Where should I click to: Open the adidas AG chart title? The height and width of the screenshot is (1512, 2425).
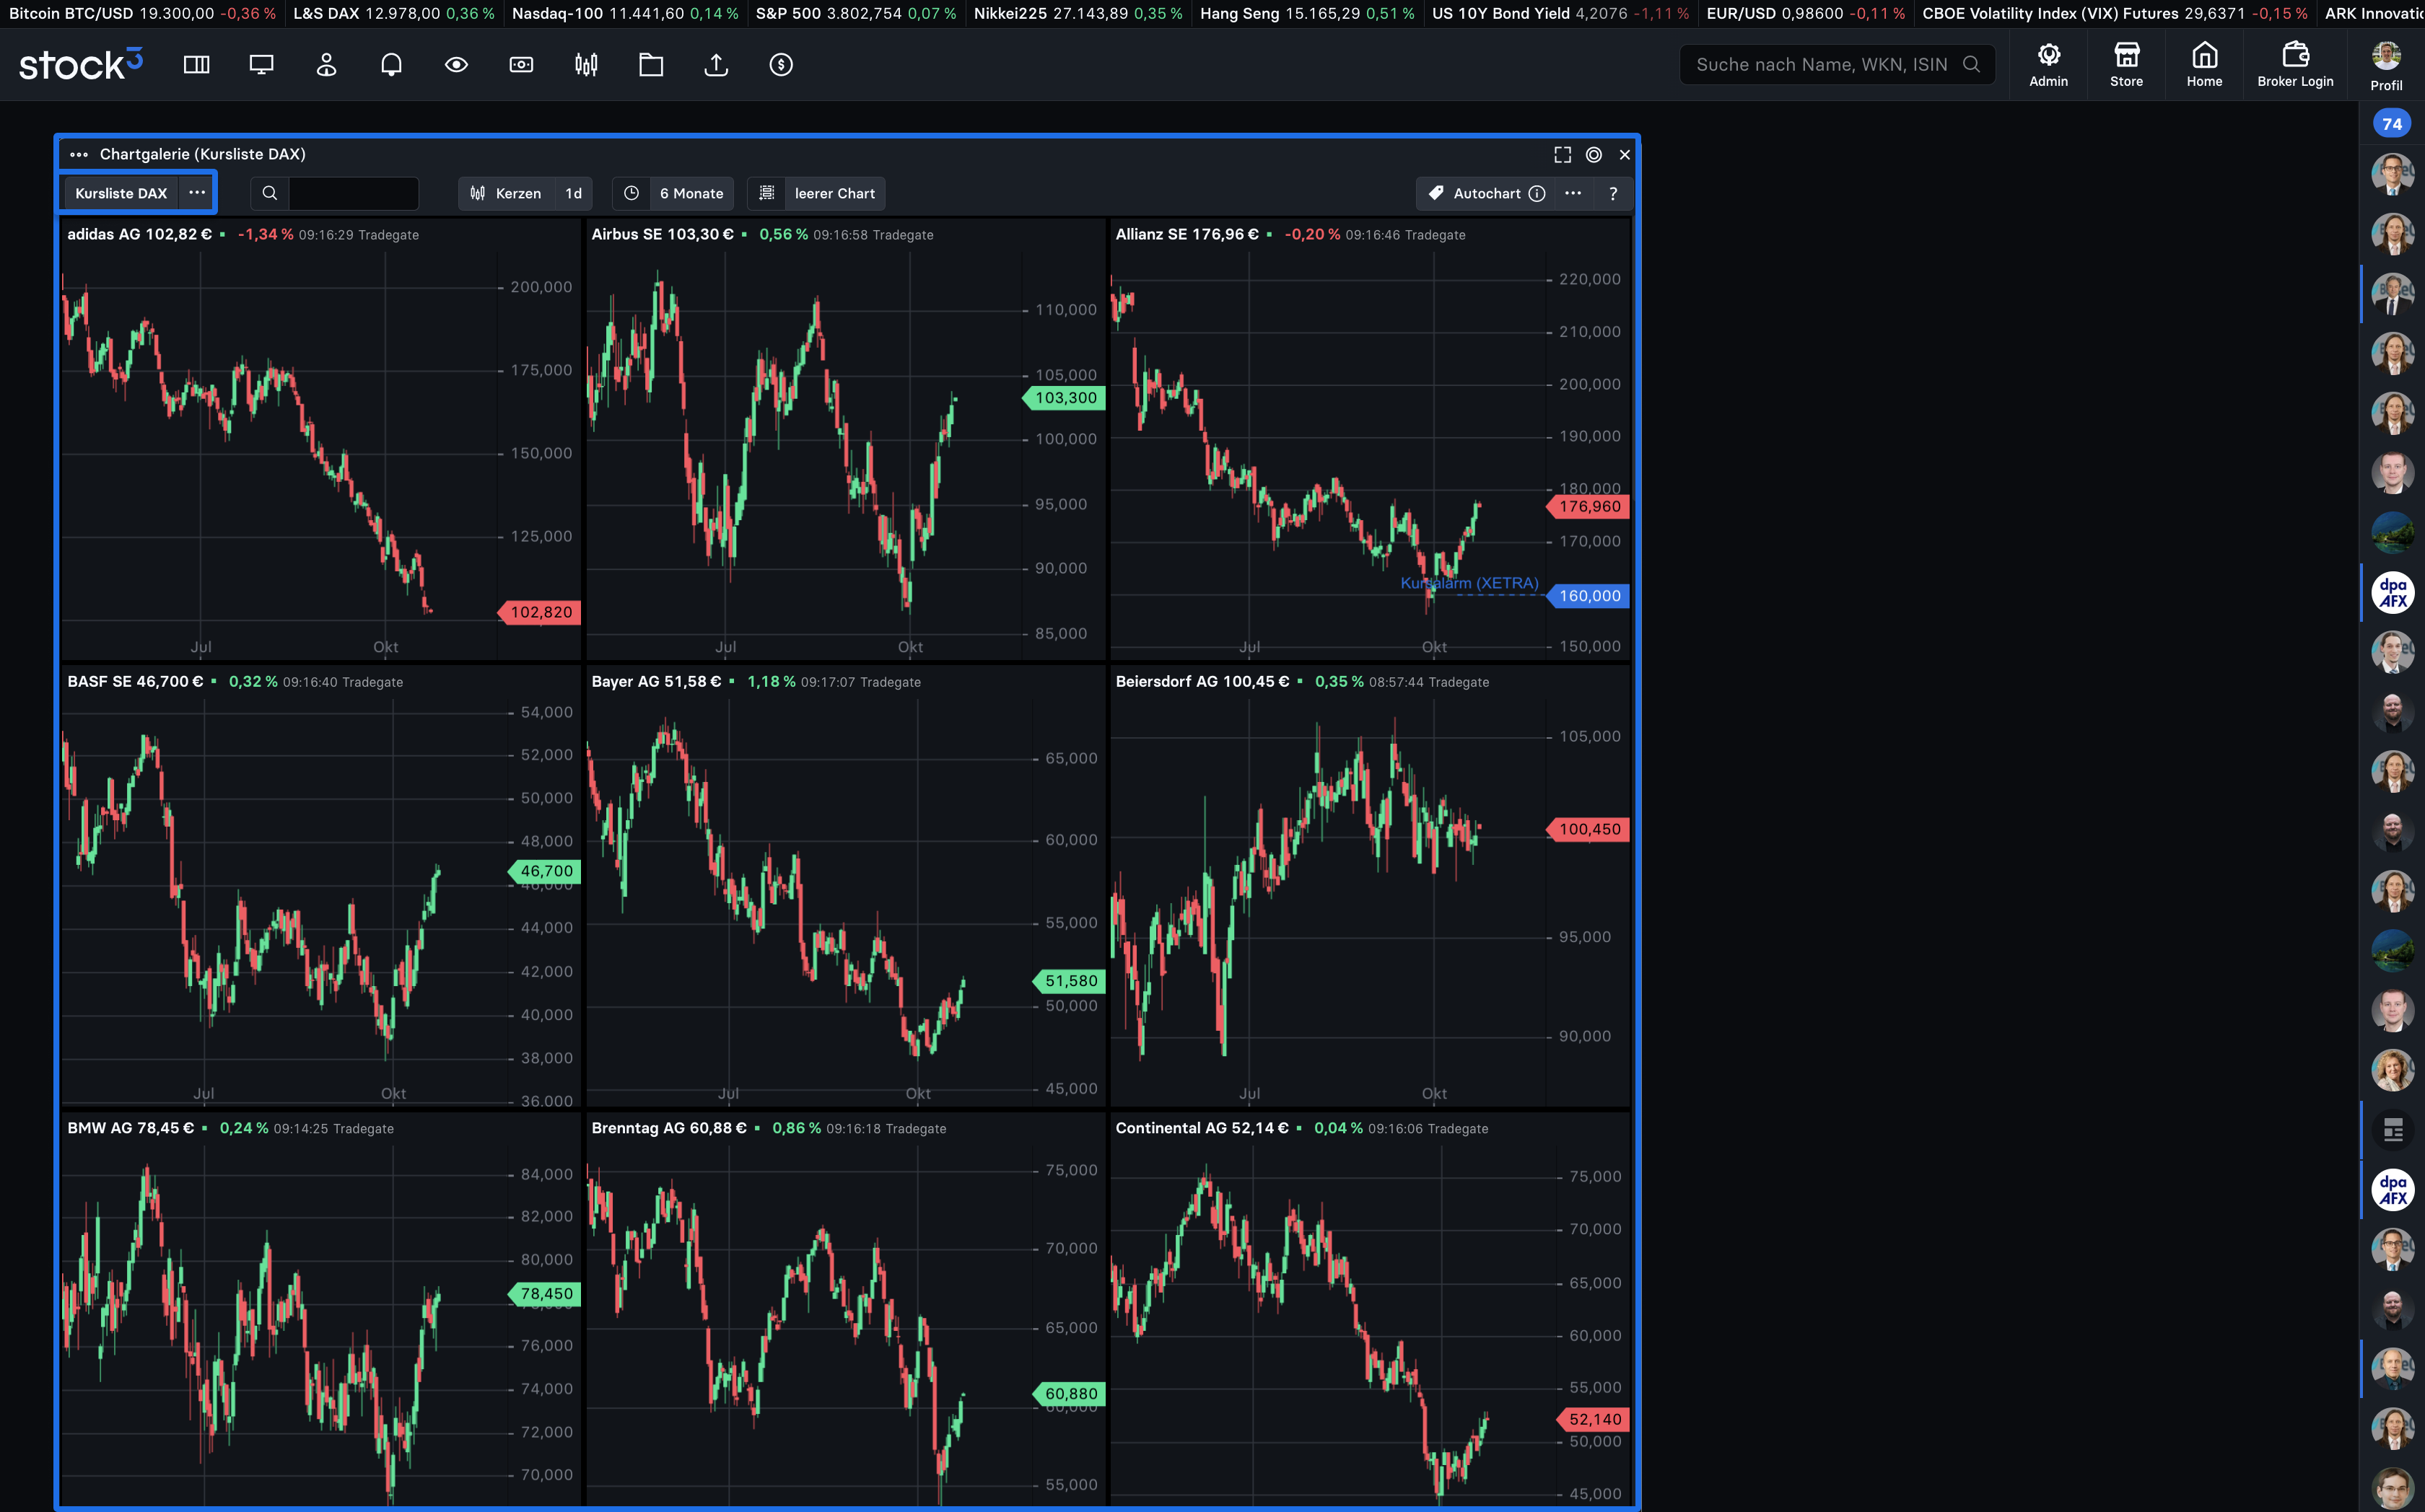pos(139,234)
